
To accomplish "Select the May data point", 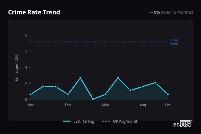I will (106, 94).
